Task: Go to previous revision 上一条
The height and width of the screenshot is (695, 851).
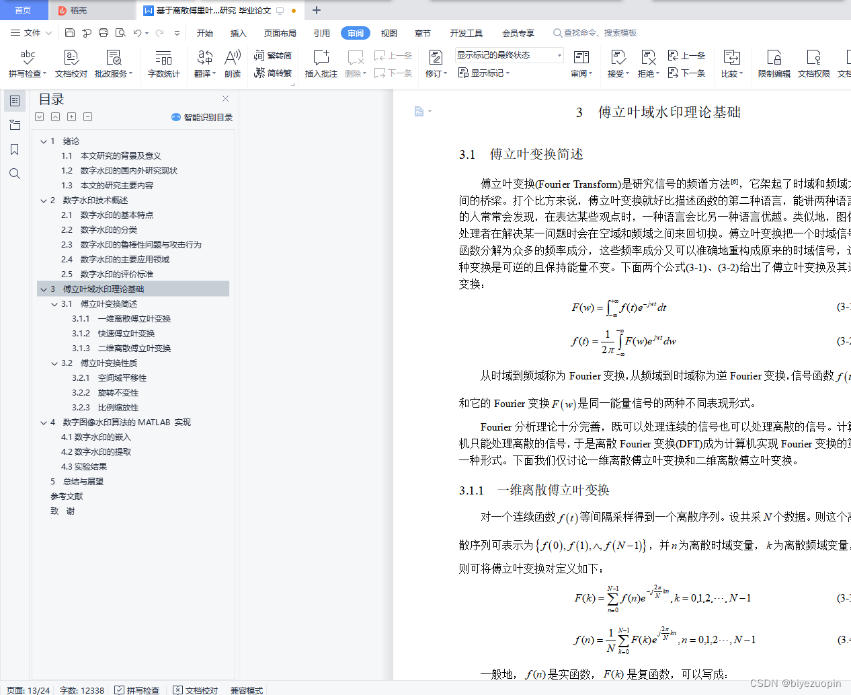Action: (x=686, y=55)
